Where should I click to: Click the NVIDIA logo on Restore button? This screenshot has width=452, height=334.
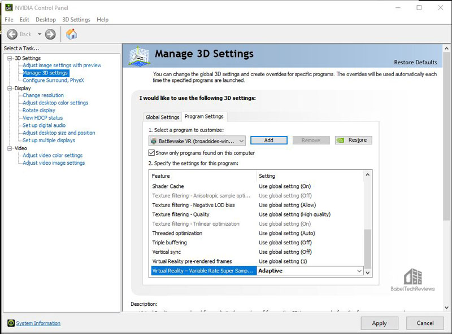tap(341, 140)
